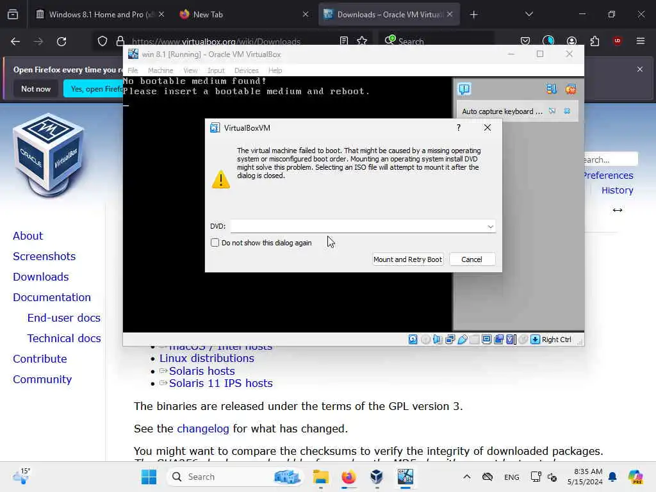Image resolution: width=656 pixels, height=492 pixels.
Task: Open the End-user docs link
Action: click(63, 318)
